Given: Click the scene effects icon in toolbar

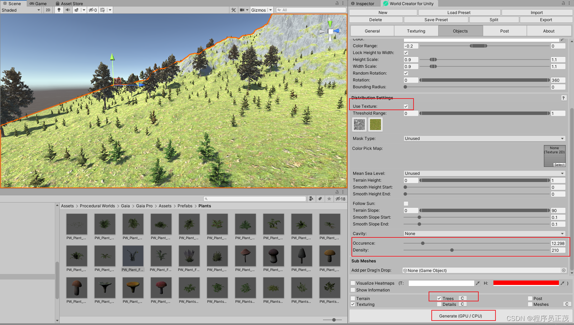Looking at the screenshot, I should click(x=76, y=10).
